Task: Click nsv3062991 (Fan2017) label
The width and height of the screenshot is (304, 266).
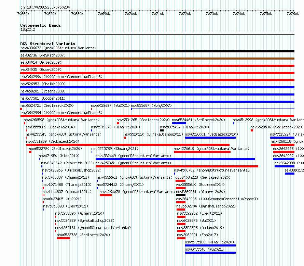Action: tap(197, 235)
